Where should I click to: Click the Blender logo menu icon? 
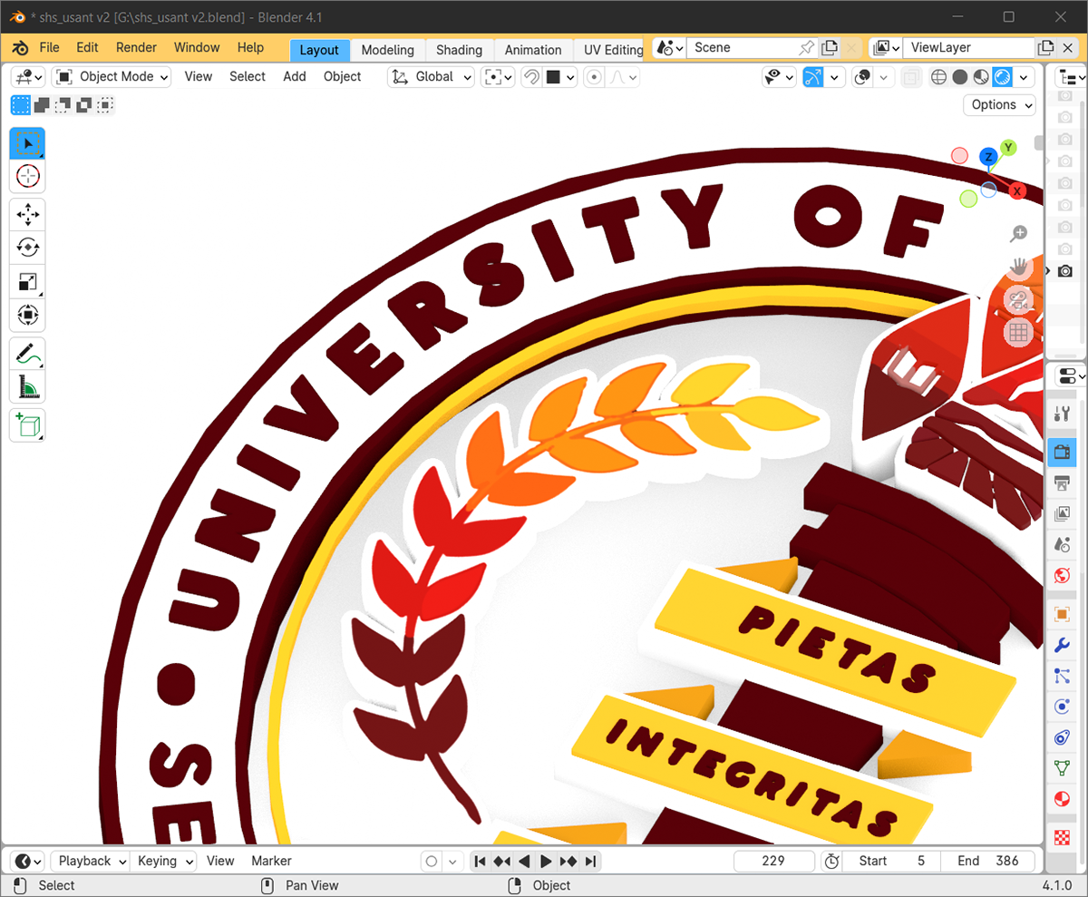(x=20, y=48)
